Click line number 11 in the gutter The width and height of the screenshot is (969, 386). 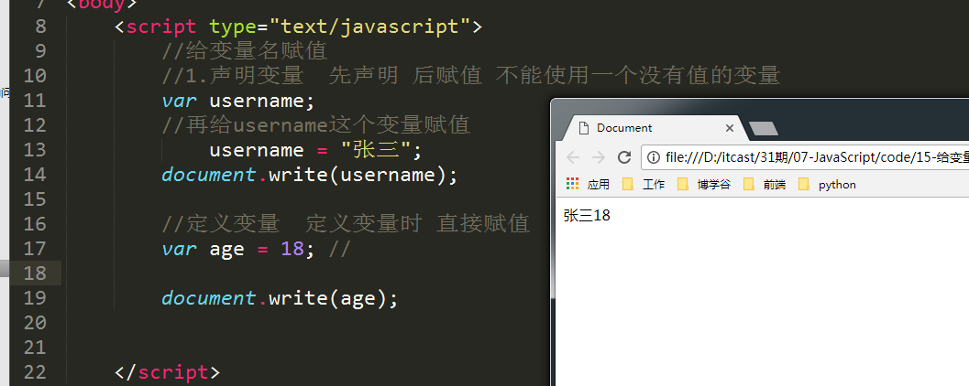click(x=35, y=101)
